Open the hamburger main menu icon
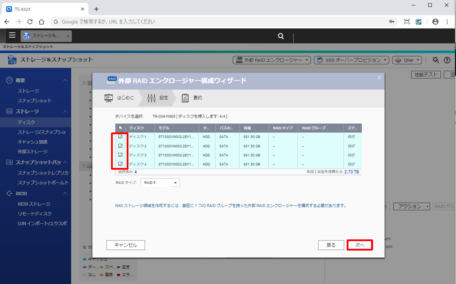This screenshot has height=284, width=456. coord(12,35)
